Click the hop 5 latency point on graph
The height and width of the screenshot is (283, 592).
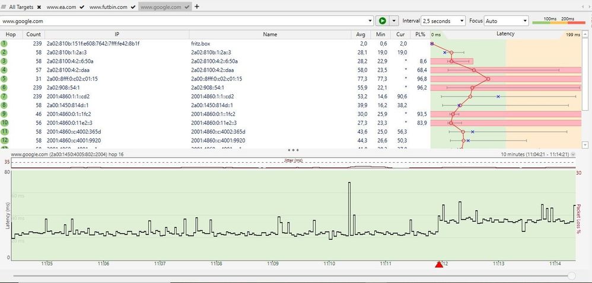click(x=488, y=79)
